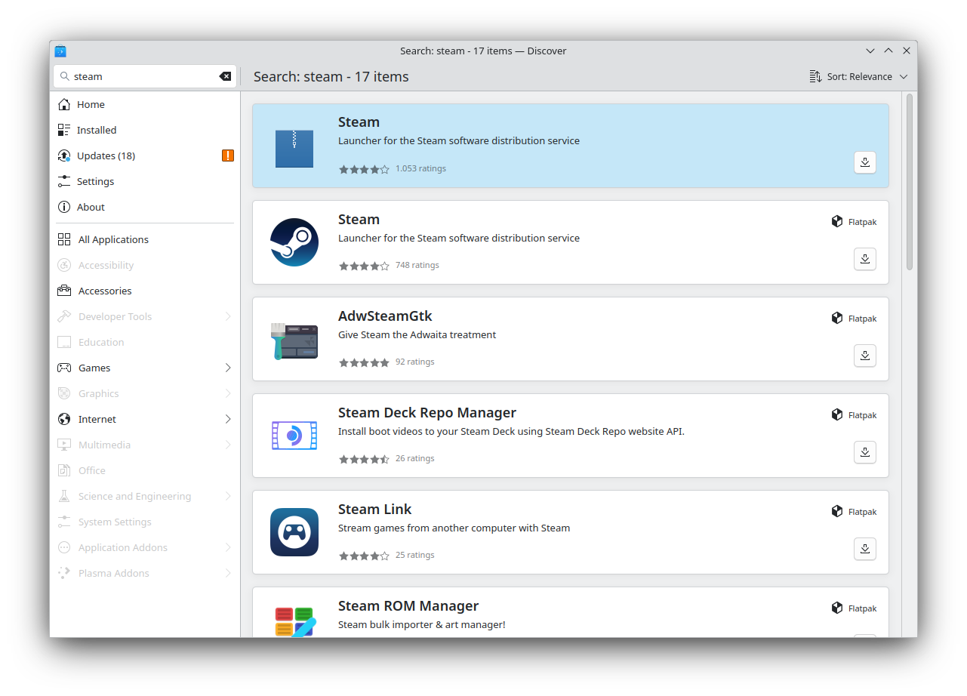Screen dimensions: 967x696
Task: Expand Developer Tools chevron
Action: pyautogui.click(x=228, y=316)
